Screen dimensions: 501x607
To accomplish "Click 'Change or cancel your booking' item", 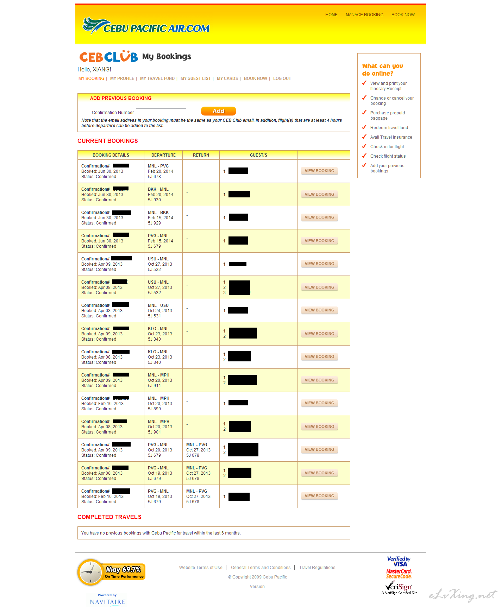I will click(392, 101).
